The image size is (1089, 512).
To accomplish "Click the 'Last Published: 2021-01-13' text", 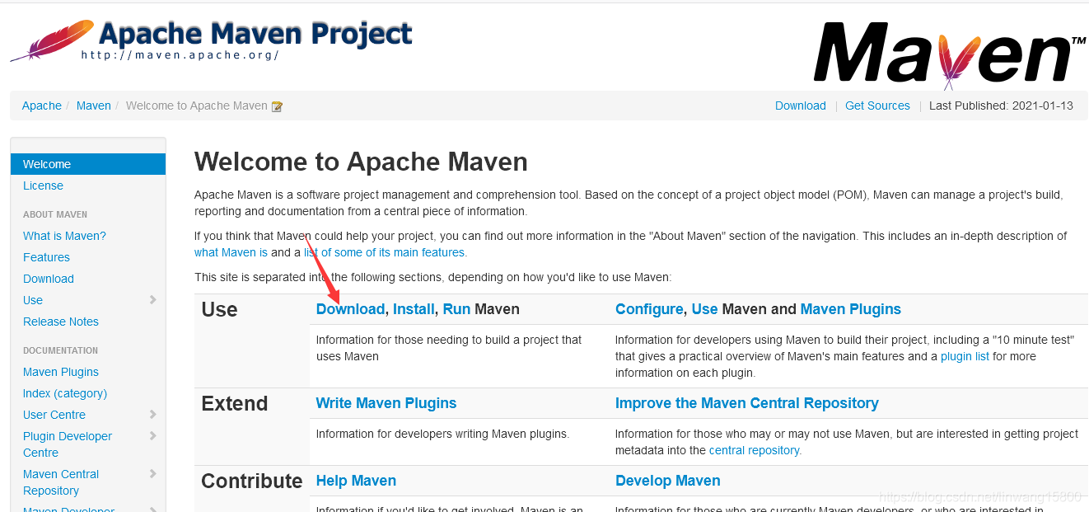I will (1001, 106).
